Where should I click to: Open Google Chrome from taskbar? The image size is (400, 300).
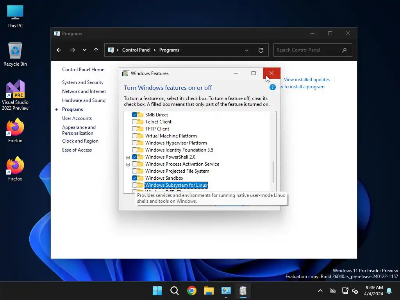191,291
